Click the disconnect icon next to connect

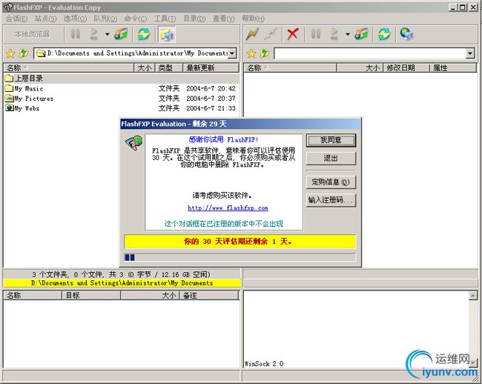271,34
